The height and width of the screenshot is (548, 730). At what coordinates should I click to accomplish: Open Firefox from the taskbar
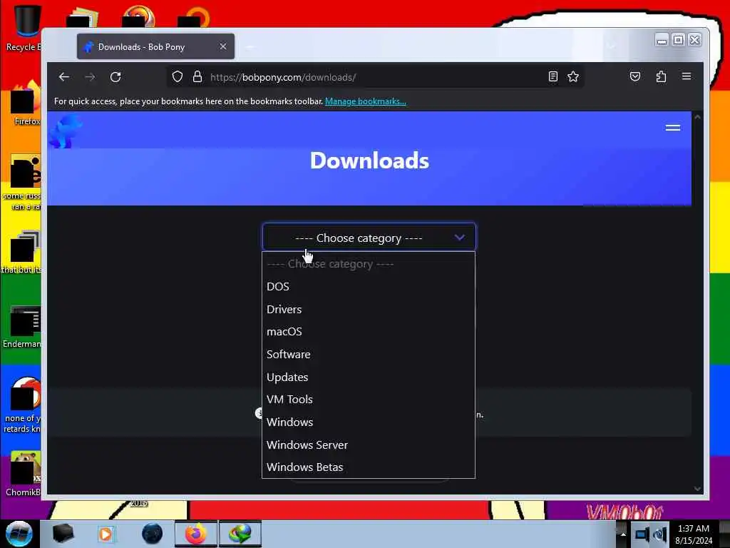pos(195,534)
